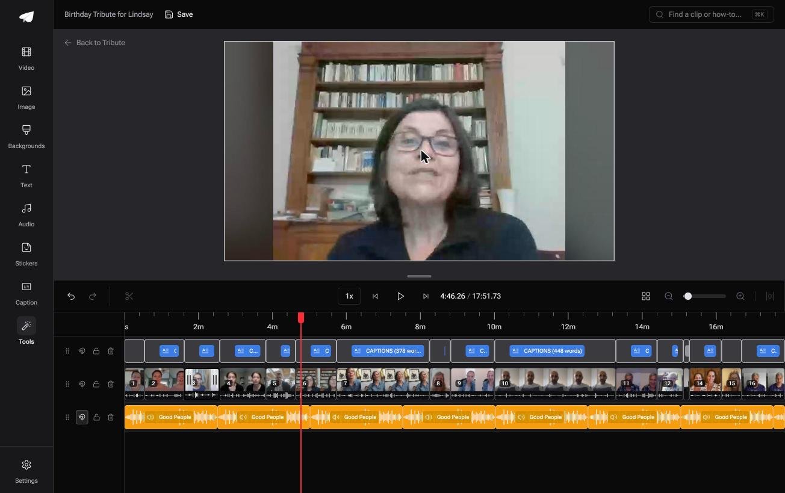Open the 1x playback speed dropdown
Image resolution: width=785 pixels, height=493 pixels.
click(349, 296)
